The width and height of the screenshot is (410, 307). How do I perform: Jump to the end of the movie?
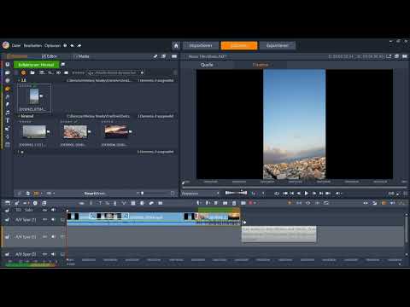point(328,194)
